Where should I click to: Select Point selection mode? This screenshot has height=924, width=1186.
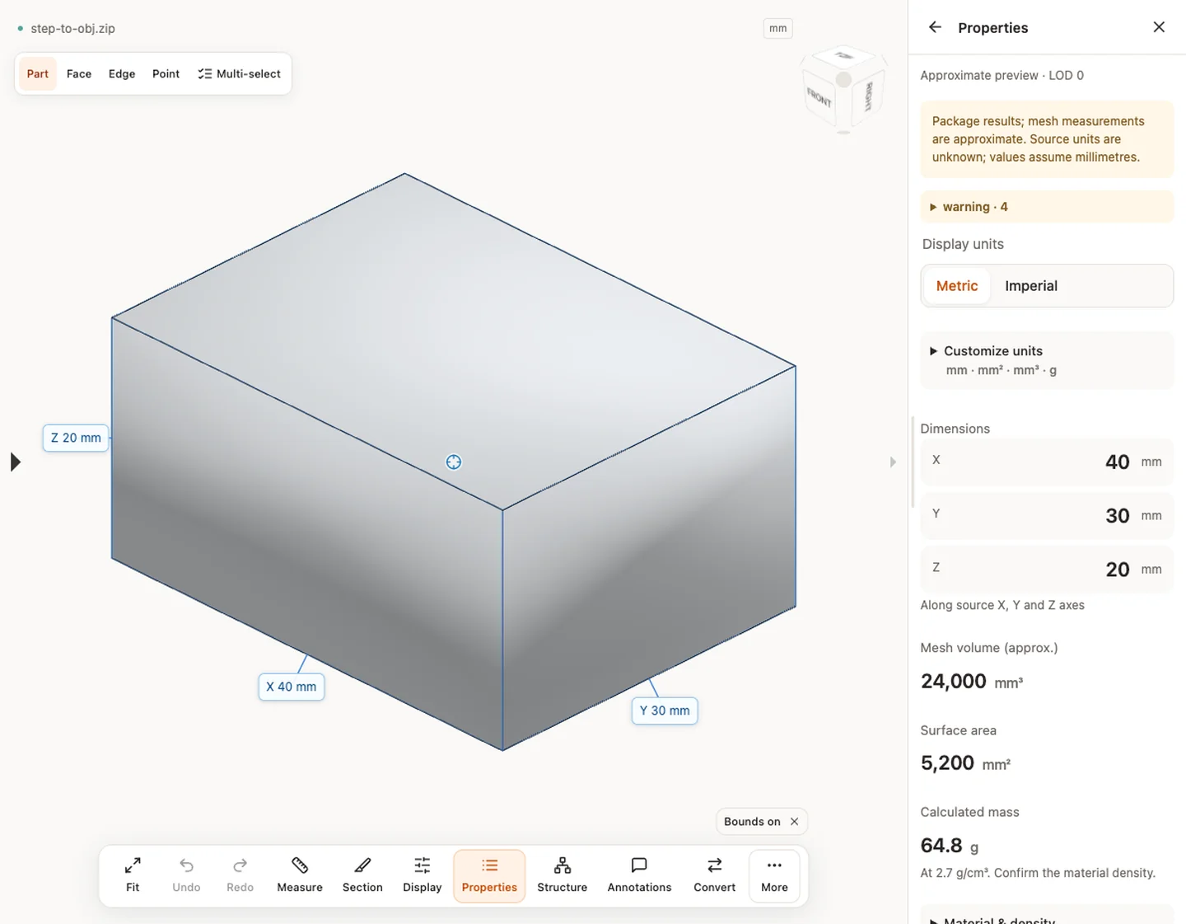[166, 73]
